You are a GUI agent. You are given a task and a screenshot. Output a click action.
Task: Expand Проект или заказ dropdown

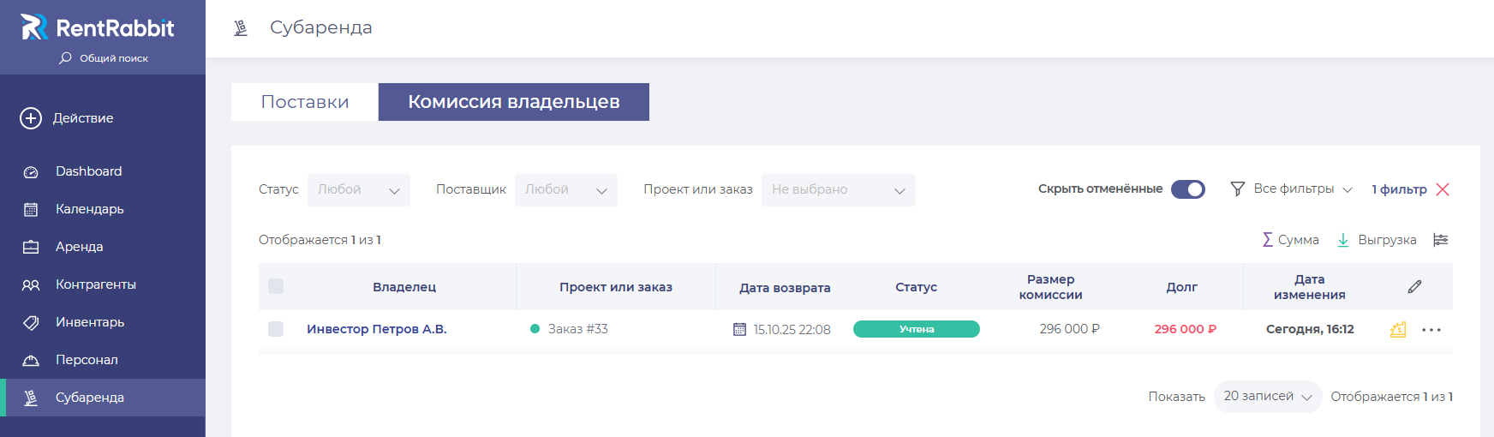pyautogui.click(x=838, y=190)
